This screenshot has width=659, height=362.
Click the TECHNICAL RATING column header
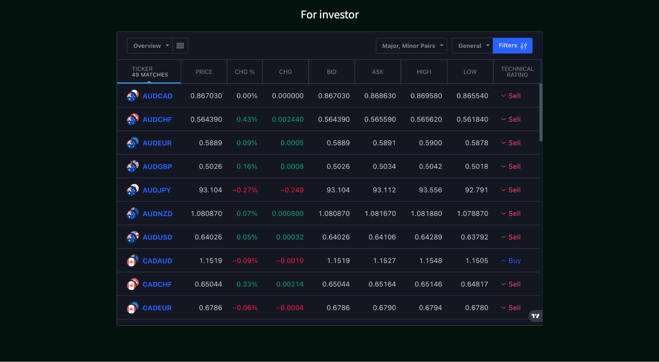(517, 71)
